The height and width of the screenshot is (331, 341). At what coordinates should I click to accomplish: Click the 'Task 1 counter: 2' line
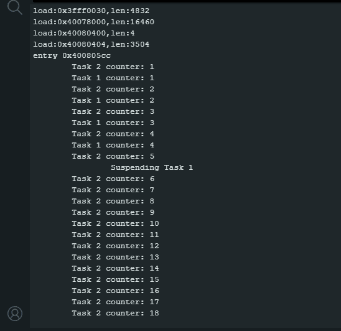tap(113, 100)
